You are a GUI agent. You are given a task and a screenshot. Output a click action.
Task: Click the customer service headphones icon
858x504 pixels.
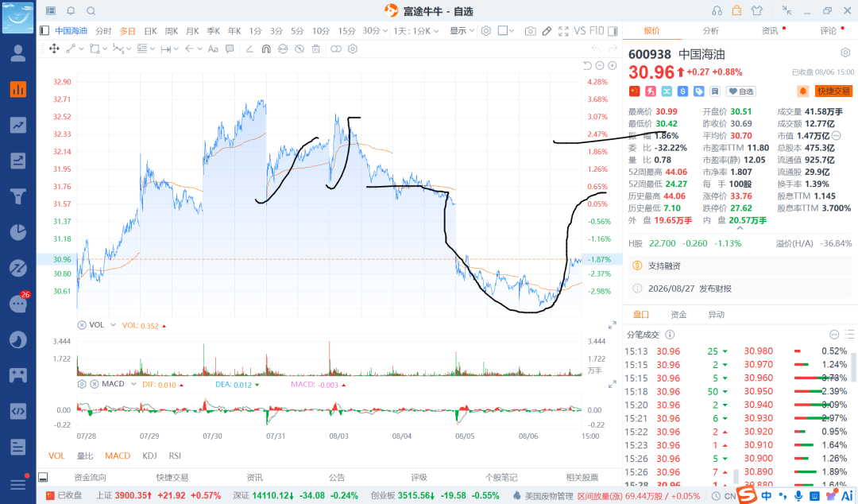717,10
